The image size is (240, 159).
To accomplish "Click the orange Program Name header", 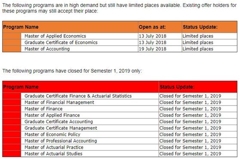I will (x=21, y=27).
